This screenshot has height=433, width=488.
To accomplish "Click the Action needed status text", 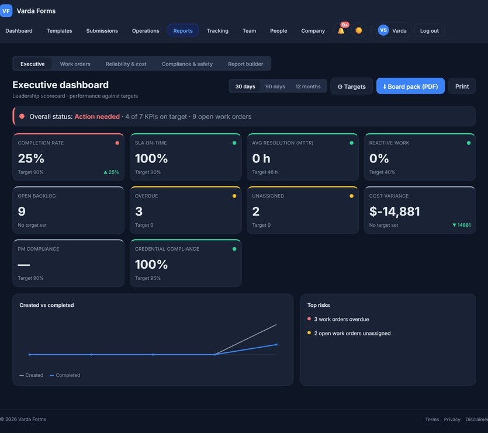I will point(97,116).
